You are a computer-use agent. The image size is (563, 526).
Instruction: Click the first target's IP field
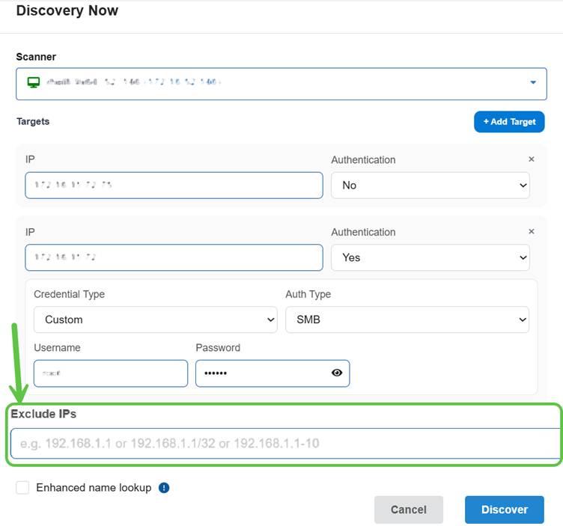(x=174, y=185)
